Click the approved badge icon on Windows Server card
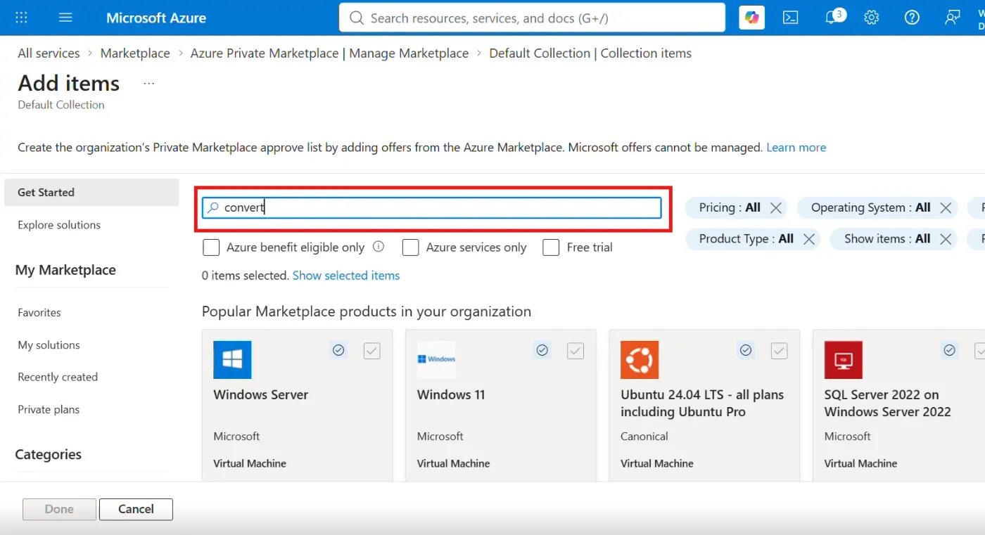Image resolution: width=985 pixels, height=535 pixels. [x=338, y=350]
